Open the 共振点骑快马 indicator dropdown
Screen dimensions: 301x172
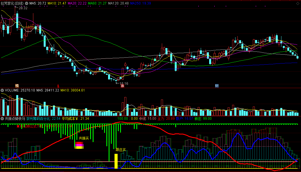2,119
